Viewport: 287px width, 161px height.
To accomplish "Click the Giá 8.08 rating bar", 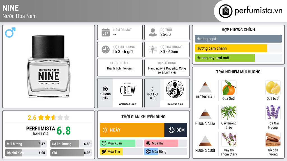I will [71, 153].
